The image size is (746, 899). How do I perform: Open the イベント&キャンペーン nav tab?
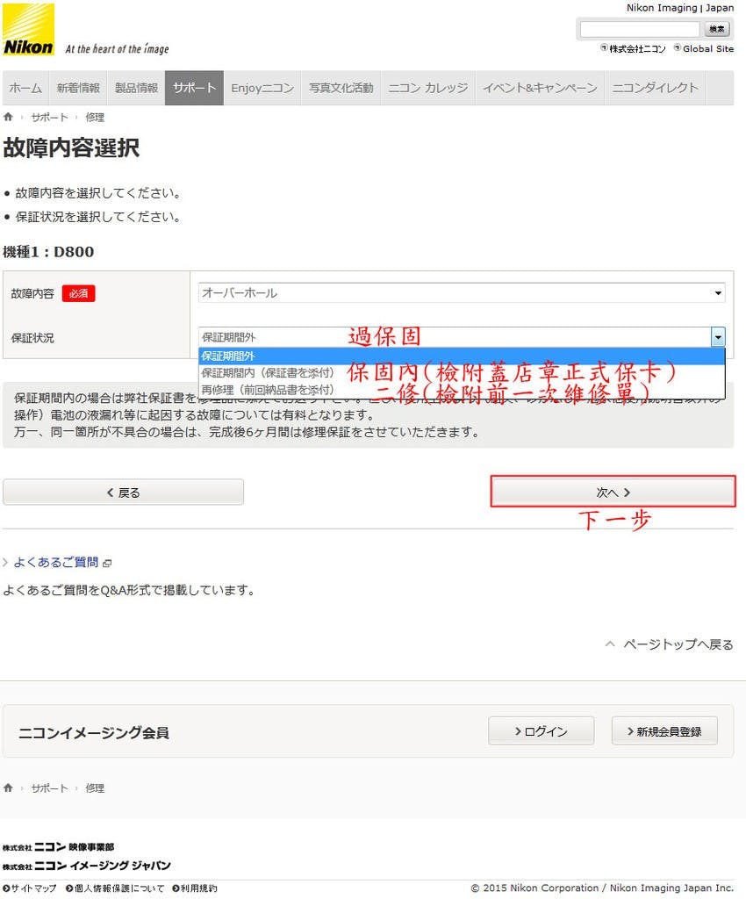coord(540,88)
